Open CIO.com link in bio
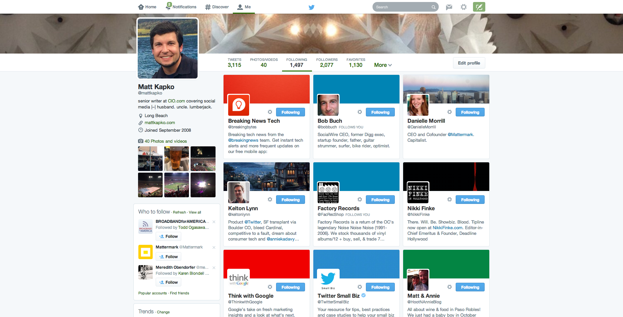Screen dimensions: 623x317 point(176,101)
